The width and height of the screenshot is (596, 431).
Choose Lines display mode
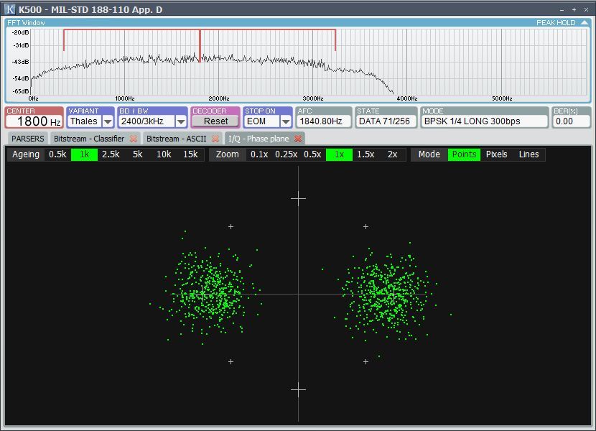[x=529, y=154]
